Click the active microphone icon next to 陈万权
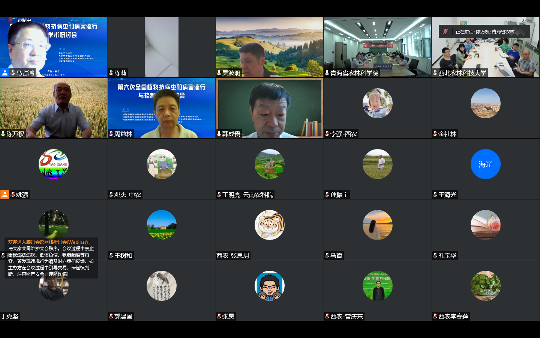Screen dimensions: 540x338 [x=3, y=134]
